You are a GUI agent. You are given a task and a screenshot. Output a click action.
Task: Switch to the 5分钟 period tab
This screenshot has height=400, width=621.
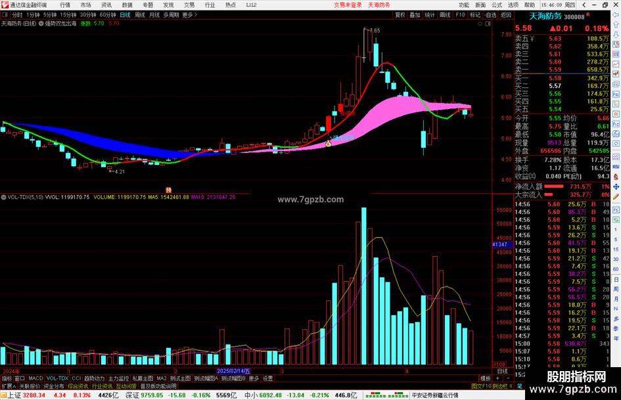pyautogui.click(x=49, y=14)
